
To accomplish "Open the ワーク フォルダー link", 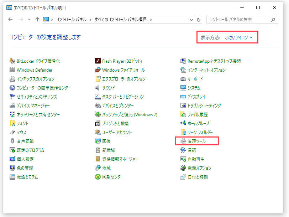I will point(200,132).
